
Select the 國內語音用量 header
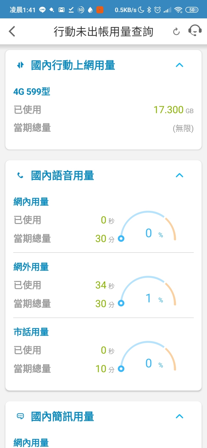[62, 175]
